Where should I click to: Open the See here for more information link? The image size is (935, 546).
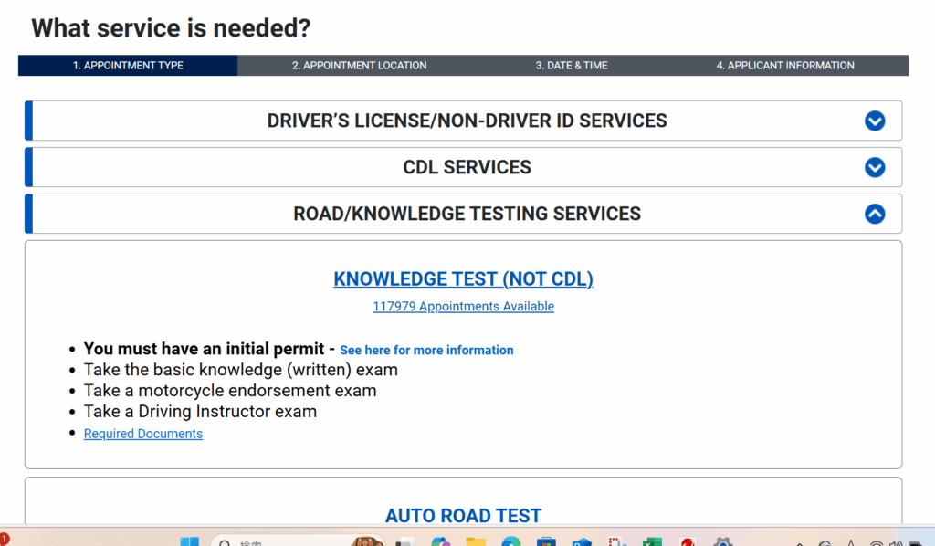coord(426,351)
